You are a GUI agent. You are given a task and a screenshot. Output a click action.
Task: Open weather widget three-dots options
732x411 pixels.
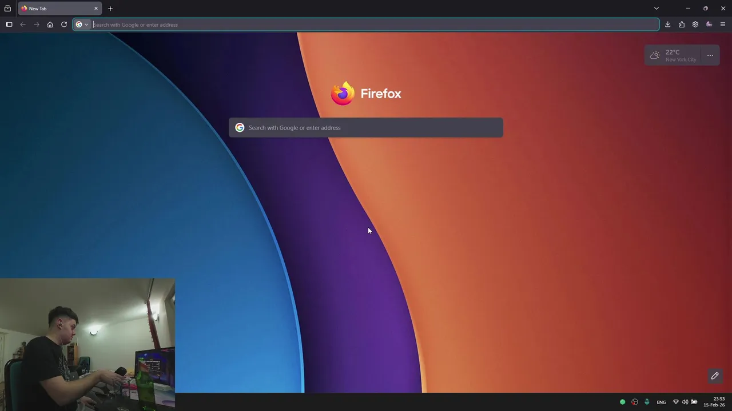[710, 55]
